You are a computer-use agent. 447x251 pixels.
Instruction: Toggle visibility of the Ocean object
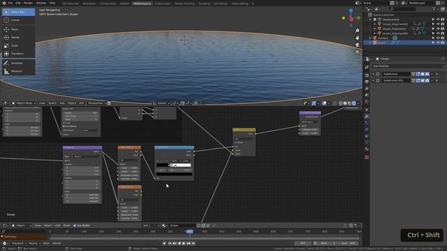[x=438, y=43]
